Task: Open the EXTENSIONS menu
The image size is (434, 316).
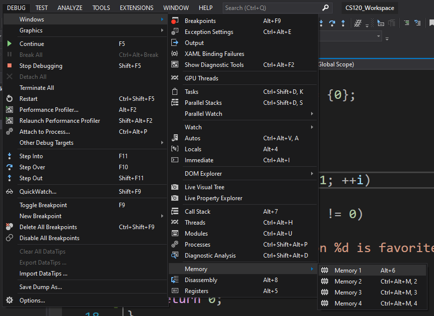Action: coord(136,8)
